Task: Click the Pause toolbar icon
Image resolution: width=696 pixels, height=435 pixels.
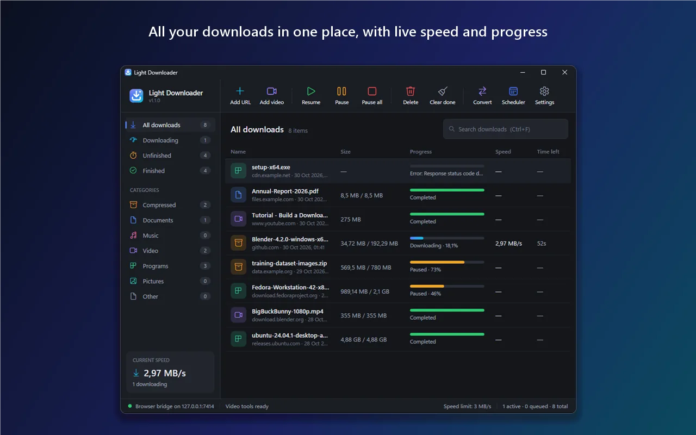Action: pos(341,91)
